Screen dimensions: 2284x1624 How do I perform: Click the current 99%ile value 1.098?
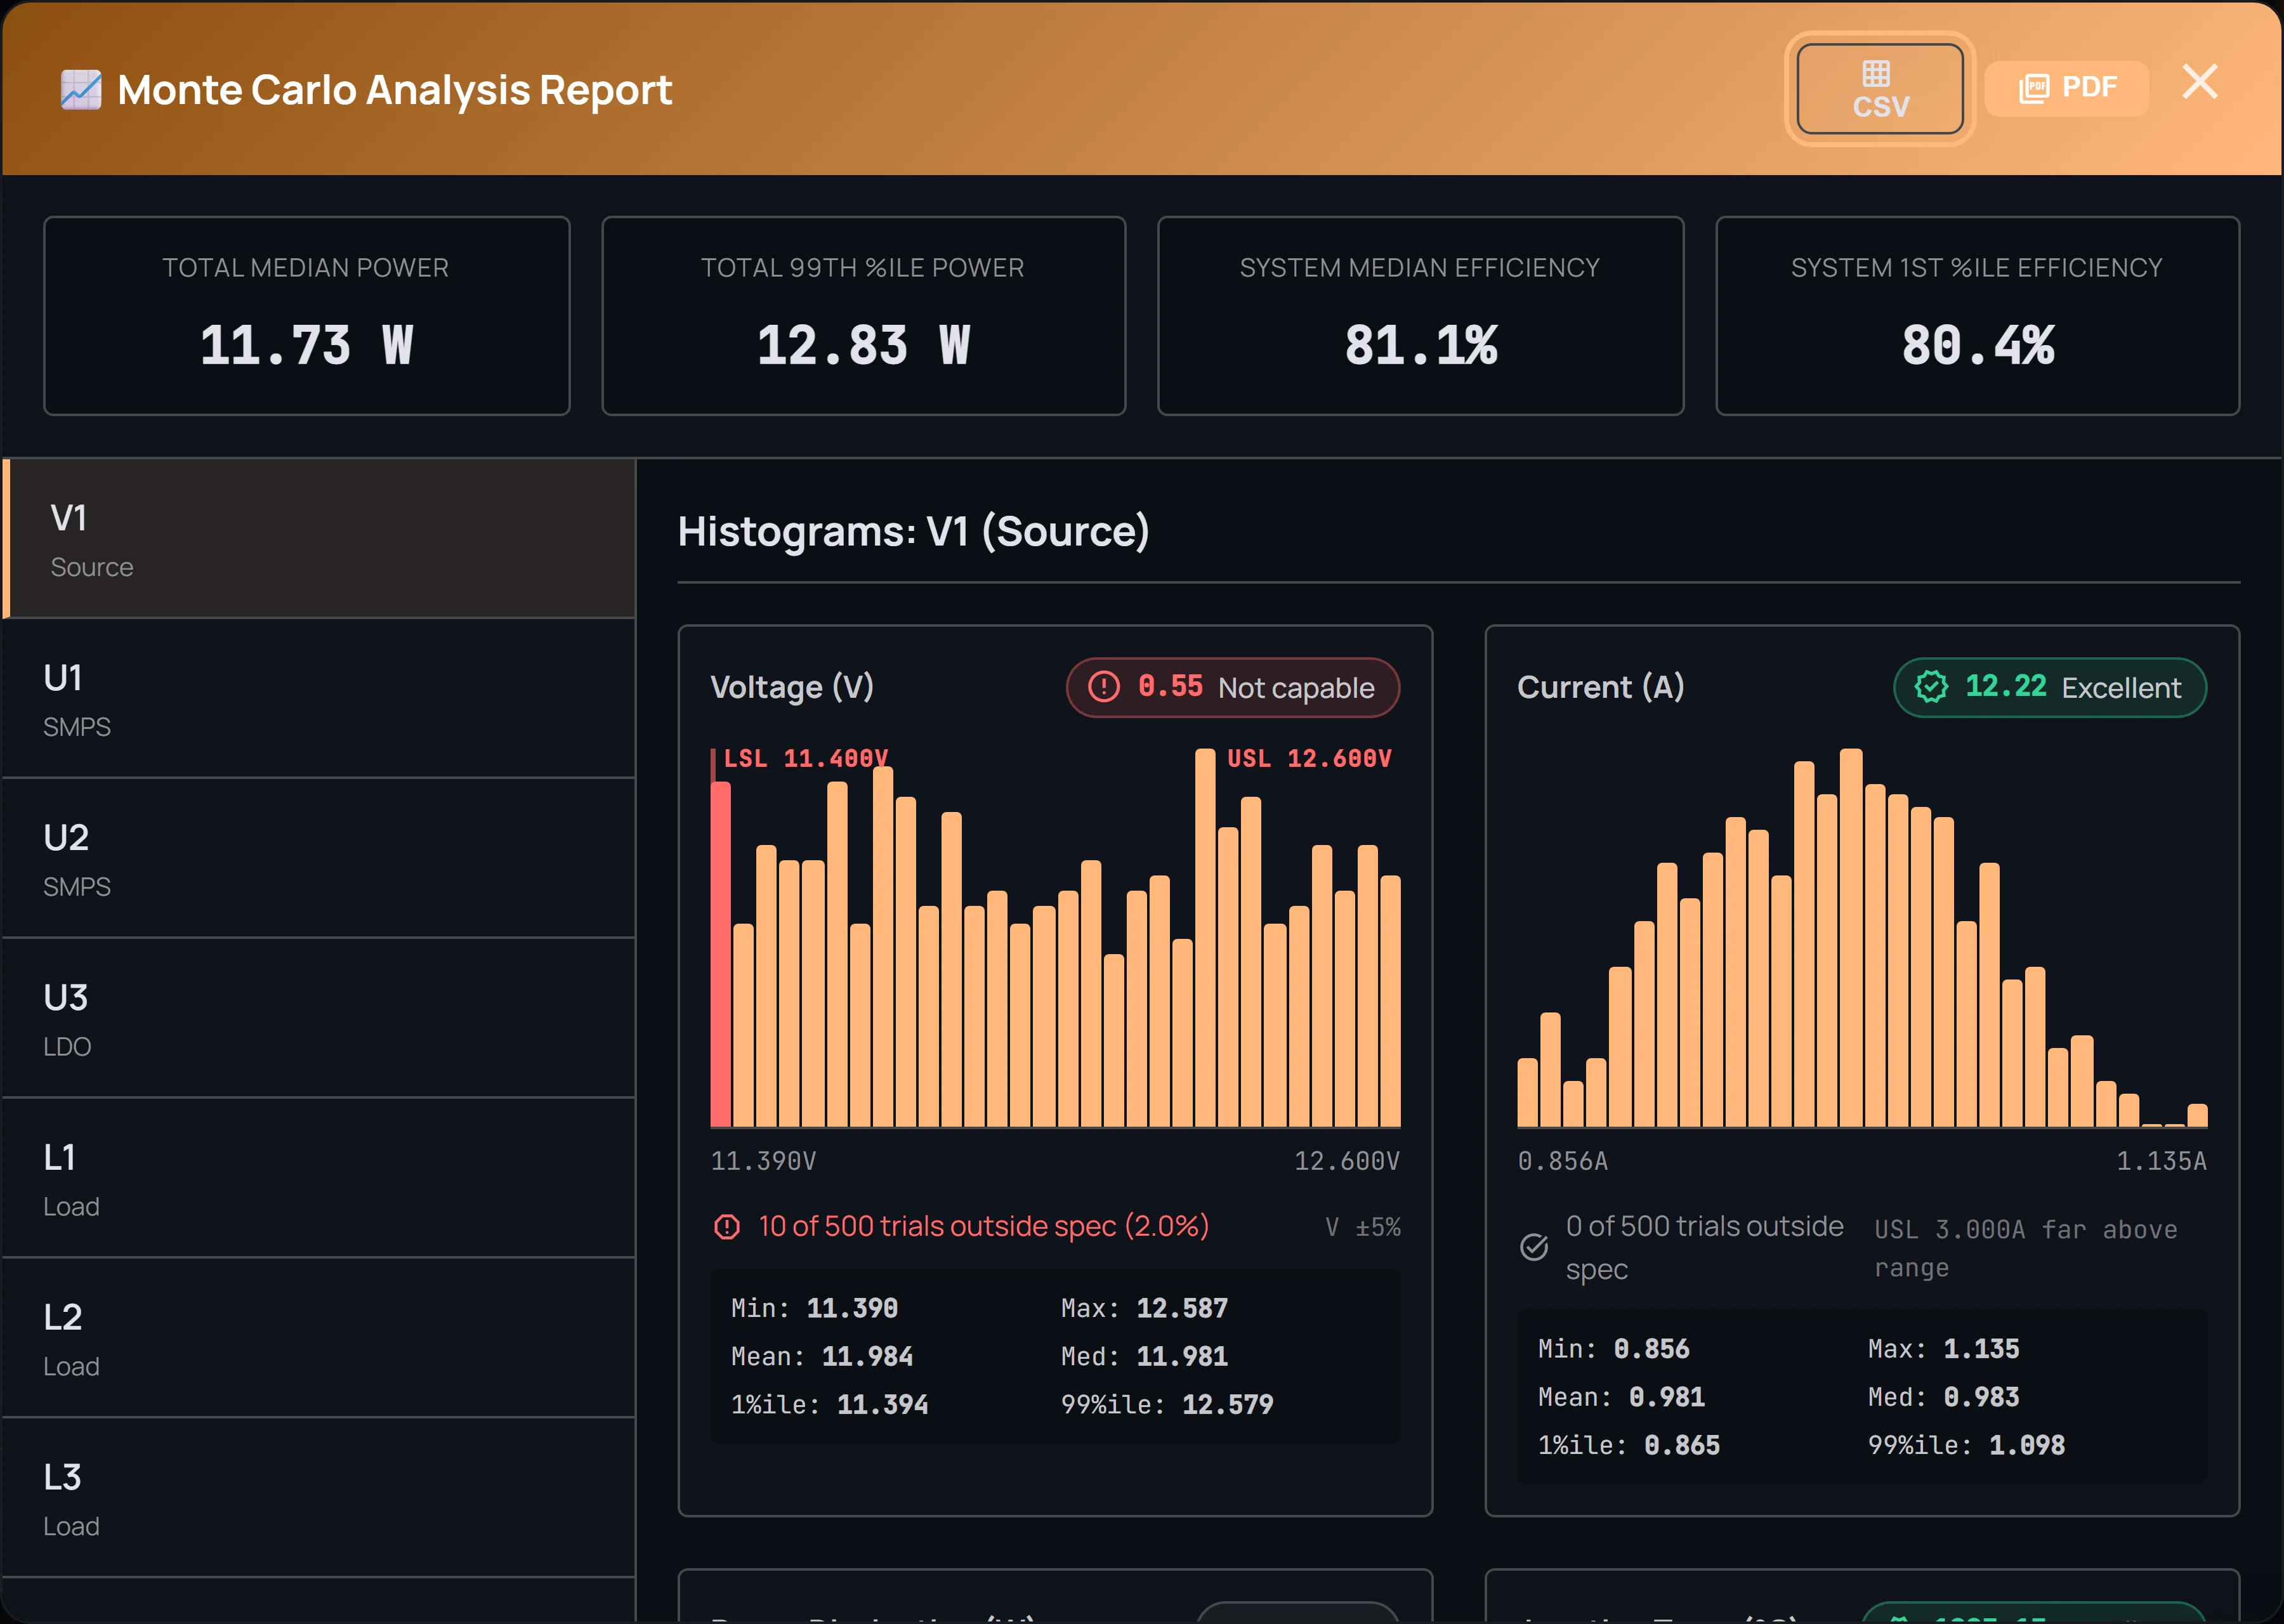pyautogui.click(x=2027, y=1445)
